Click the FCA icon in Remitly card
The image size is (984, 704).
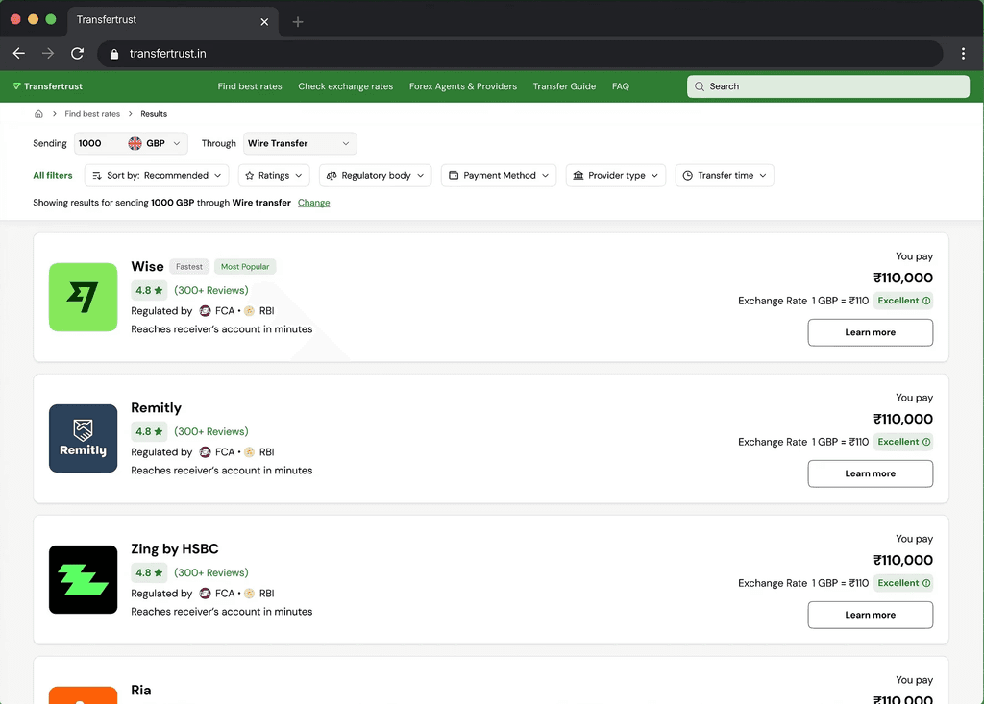point(205,452)
